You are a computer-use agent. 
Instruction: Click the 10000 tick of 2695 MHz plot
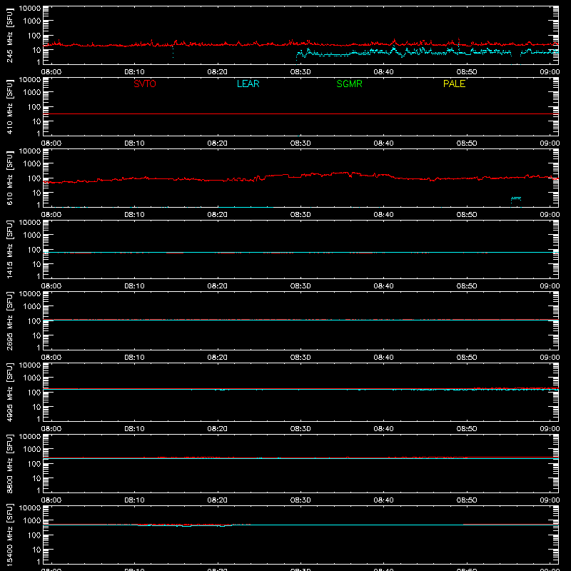tap(30, 294)
